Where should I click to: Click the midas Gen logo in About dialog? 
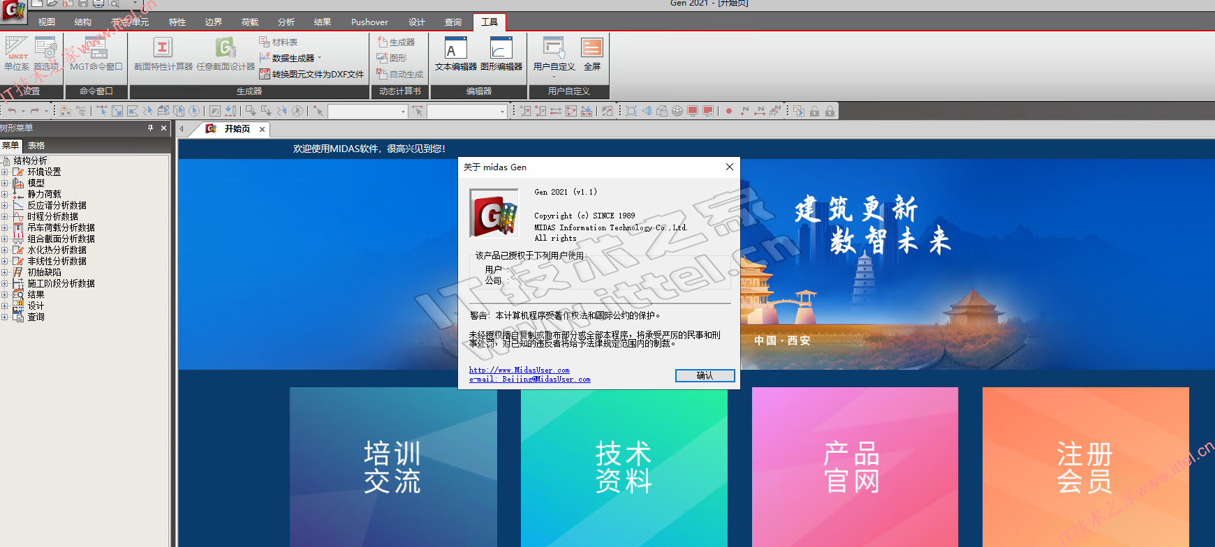click(x=494, y=213)
